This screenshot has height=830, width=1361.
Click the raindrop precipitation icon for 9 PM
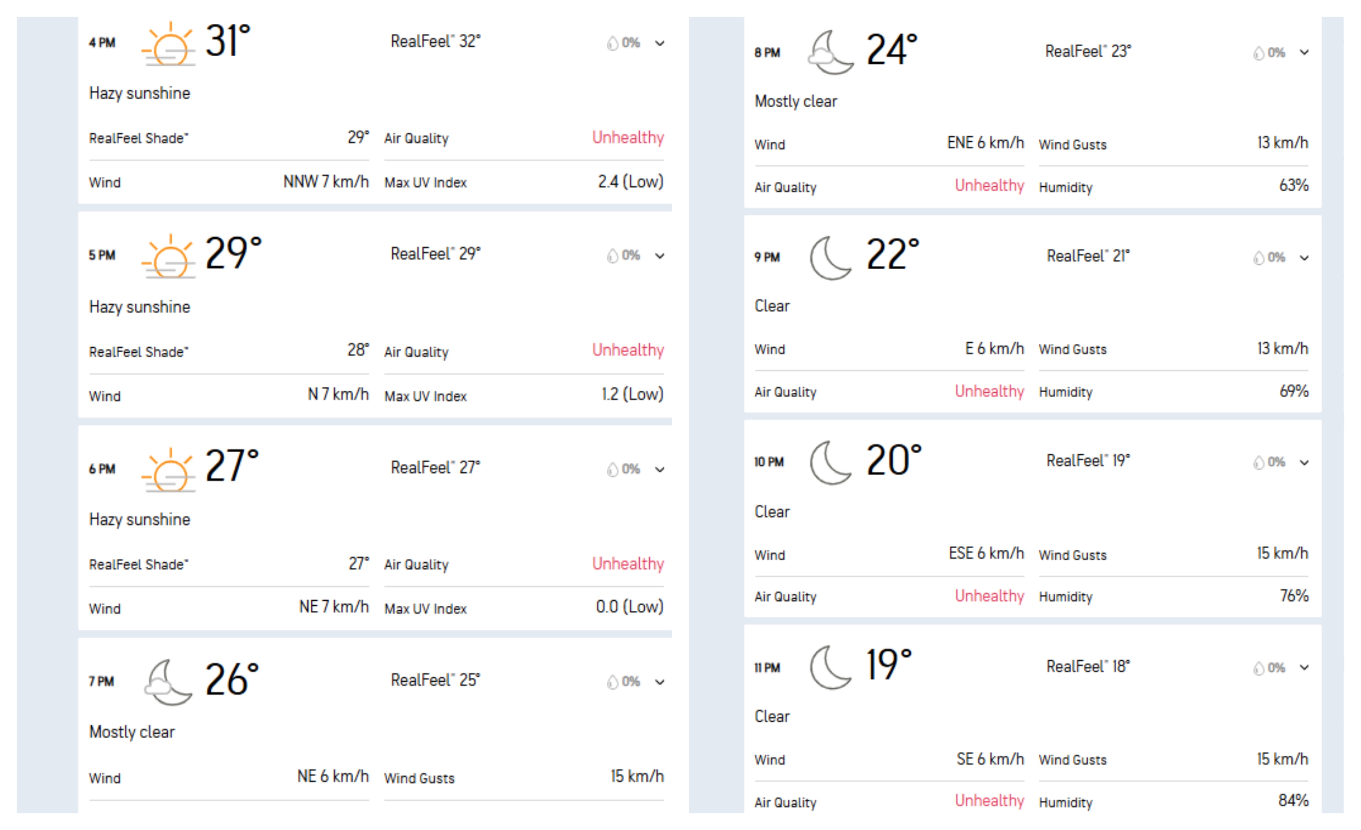pyautogui.click(x=1258, y=258)
